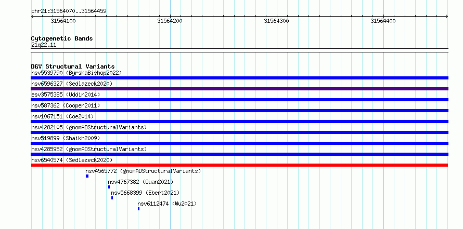Click ruler position label 31564400
Screen dimensions: 463x229
pos(383,21)
